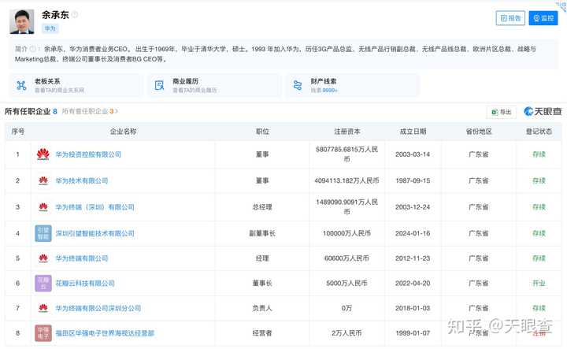This screenshot has height=349, width=567.
Task: Open the boss relationship network icon
Action: [21, 85]
